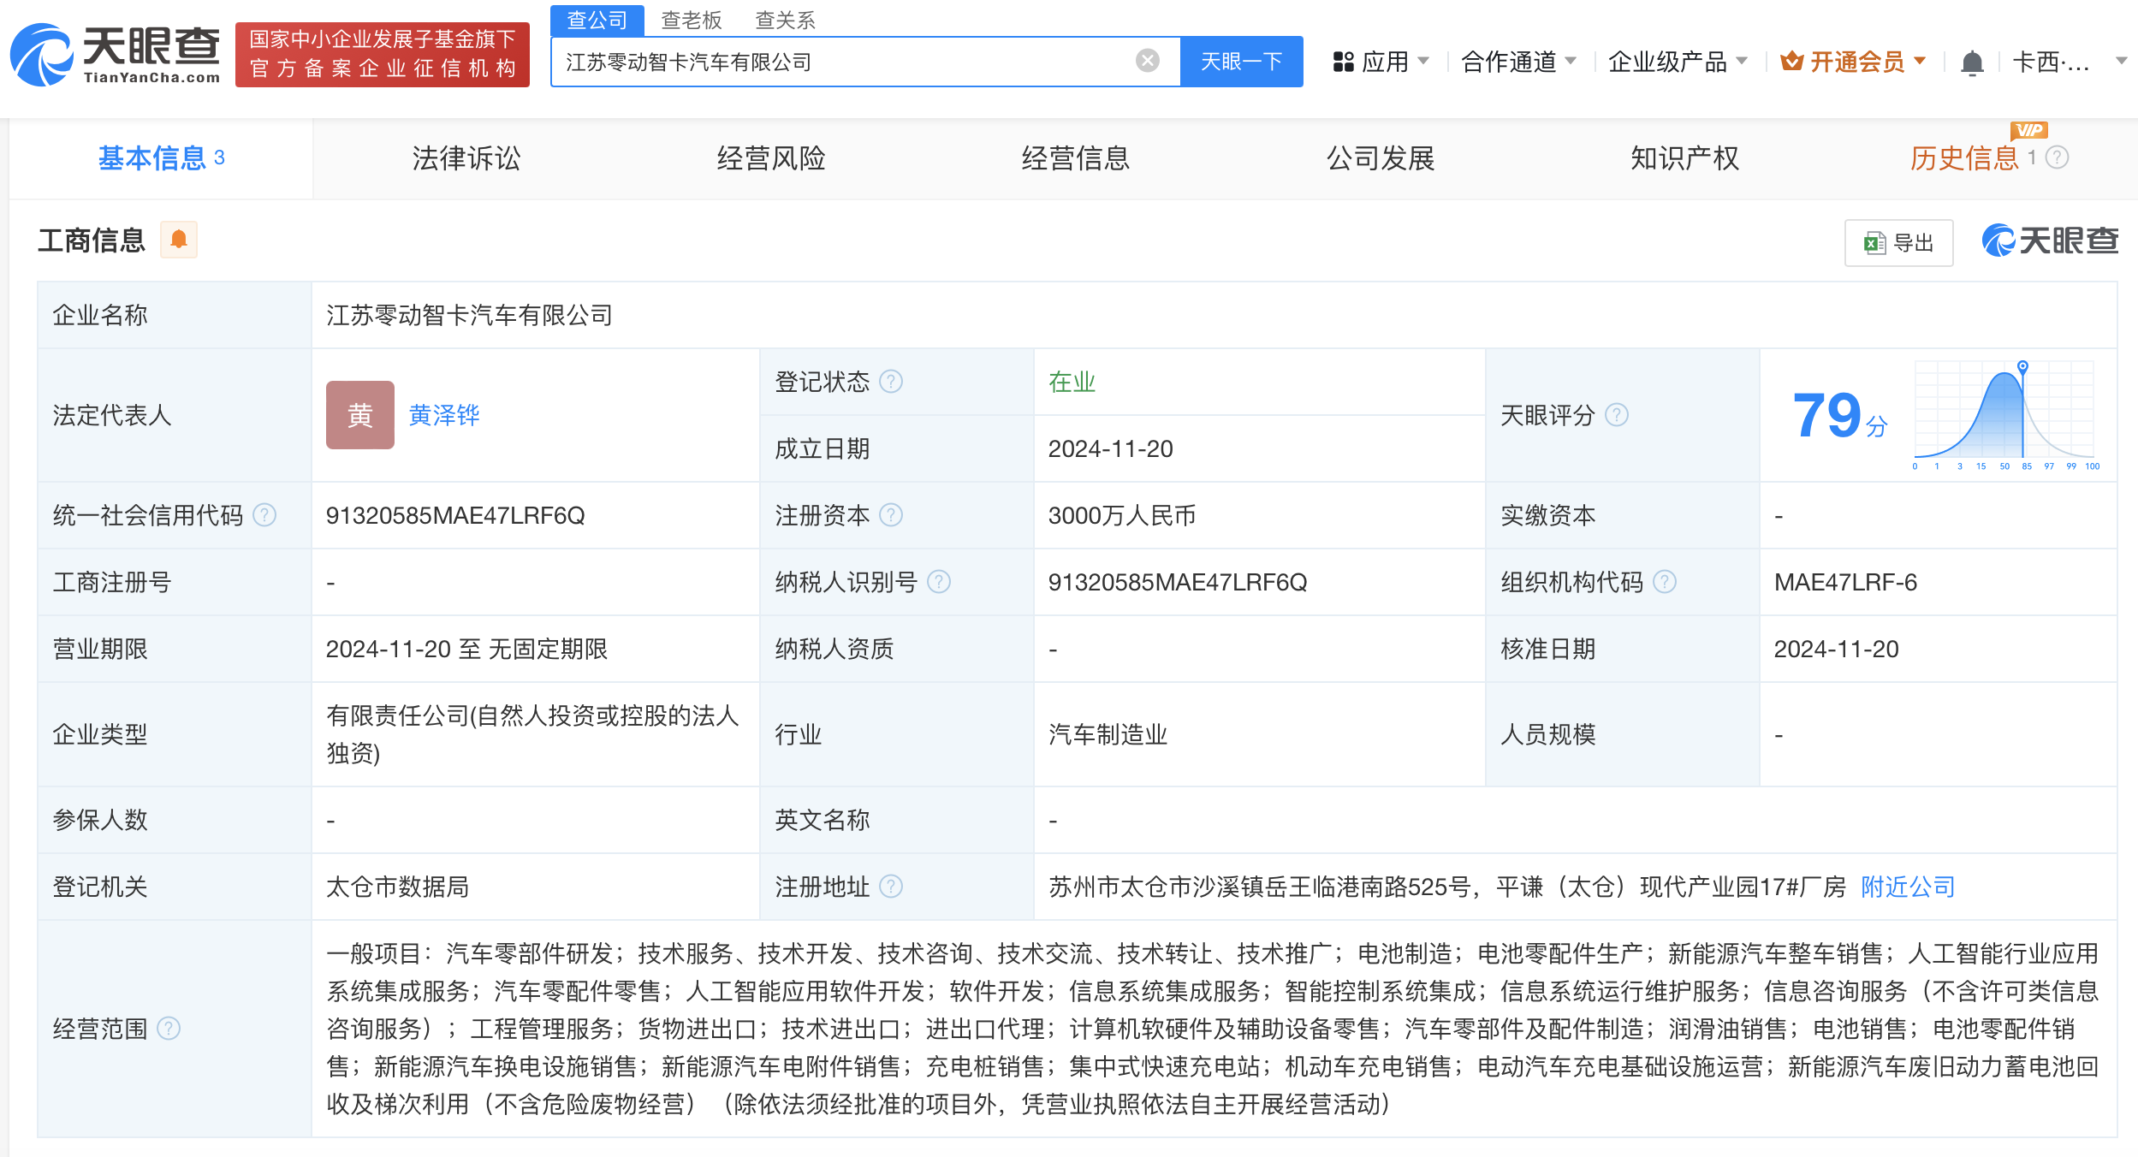The width and height of the screenshot is (2138, 1157).
Task: Click the Tianyancha logo in top left corner
Action: (x=114, y=53)
